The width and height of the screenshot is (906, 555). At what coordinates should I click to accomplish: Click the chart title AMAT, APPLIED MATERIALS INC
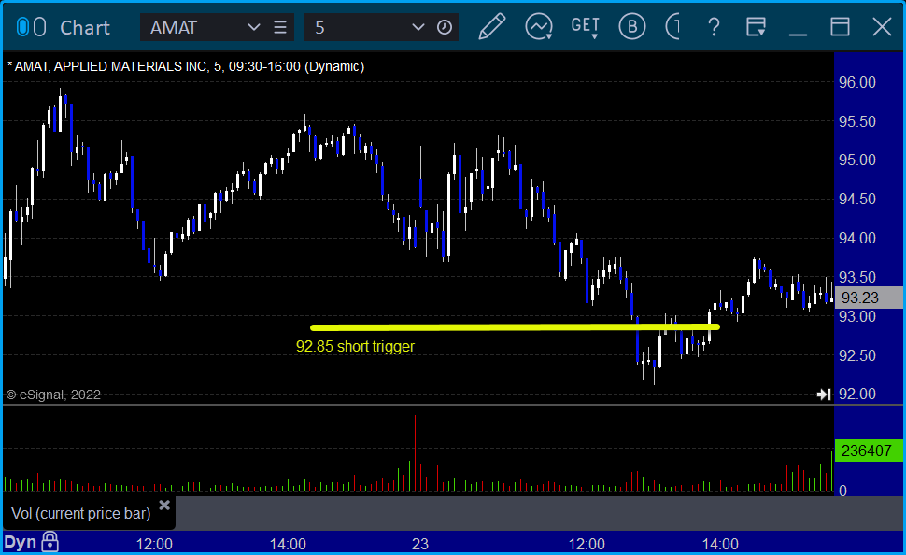tap(111, 66)
